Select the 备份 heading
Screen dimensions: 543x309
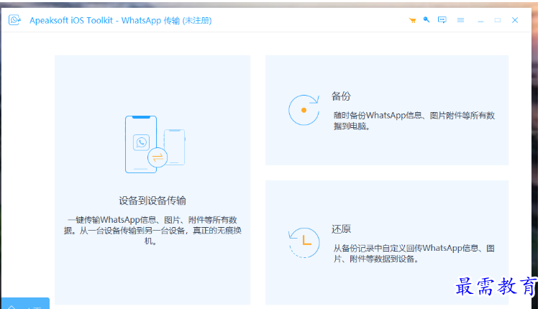[341, 96]
